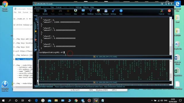The image size is (184, 103).
Task: Click the X server toolbar icon
Action: (162, 12)
